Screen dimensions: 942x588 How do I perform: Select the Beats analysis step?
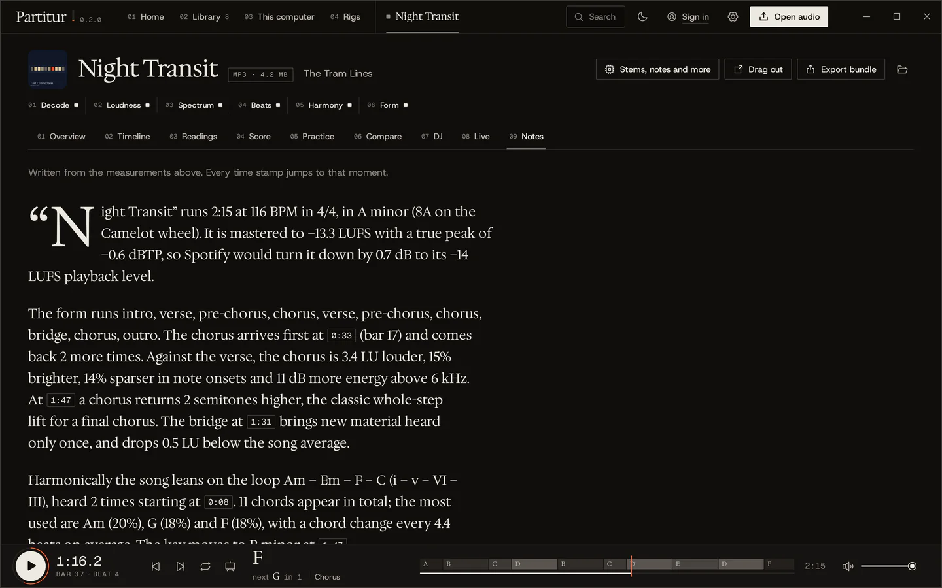tap(259, 105)
